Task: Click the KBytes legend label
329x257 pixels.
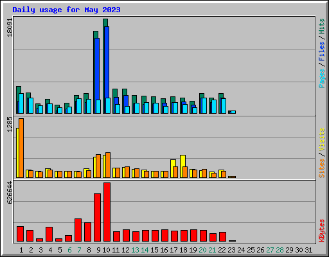Action: (322, 231)
